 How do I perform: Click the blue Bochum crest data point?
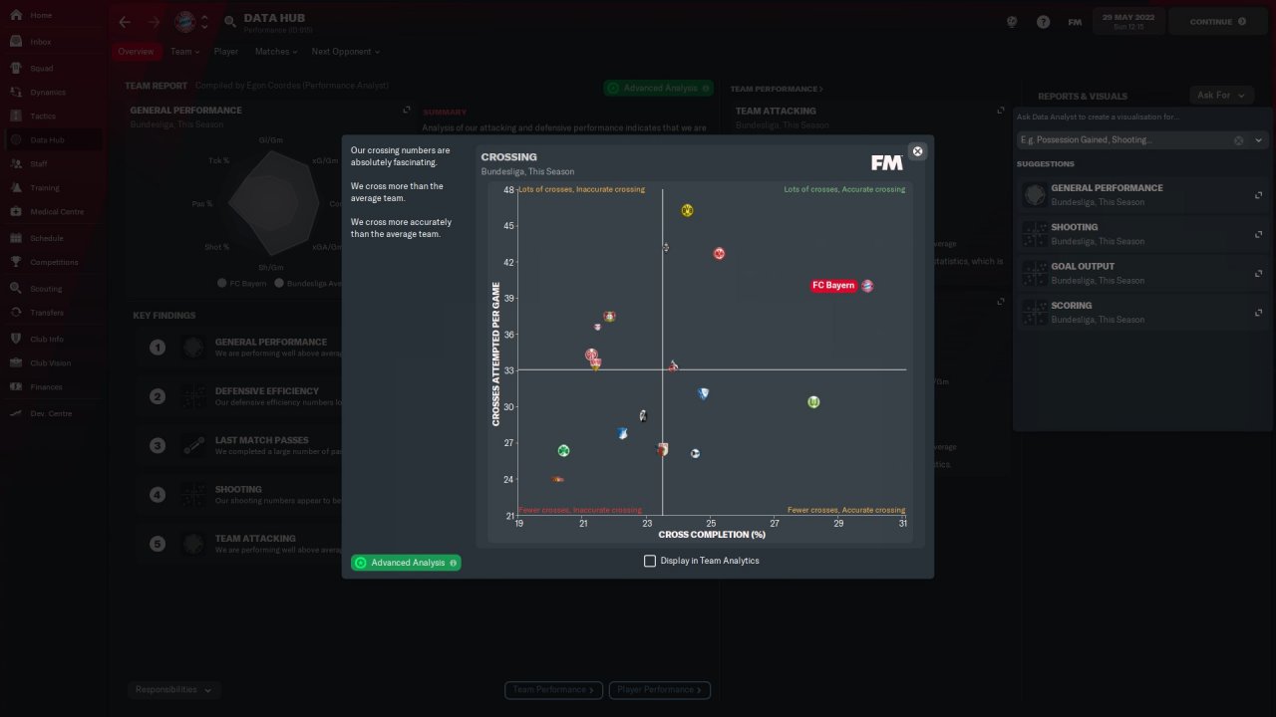point(703,394)
